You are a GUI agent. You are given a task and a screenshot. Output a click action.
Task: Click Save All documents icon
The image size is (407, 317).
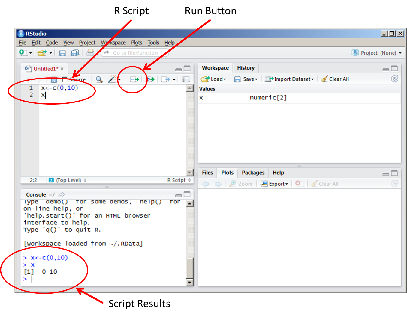(75, 53)
